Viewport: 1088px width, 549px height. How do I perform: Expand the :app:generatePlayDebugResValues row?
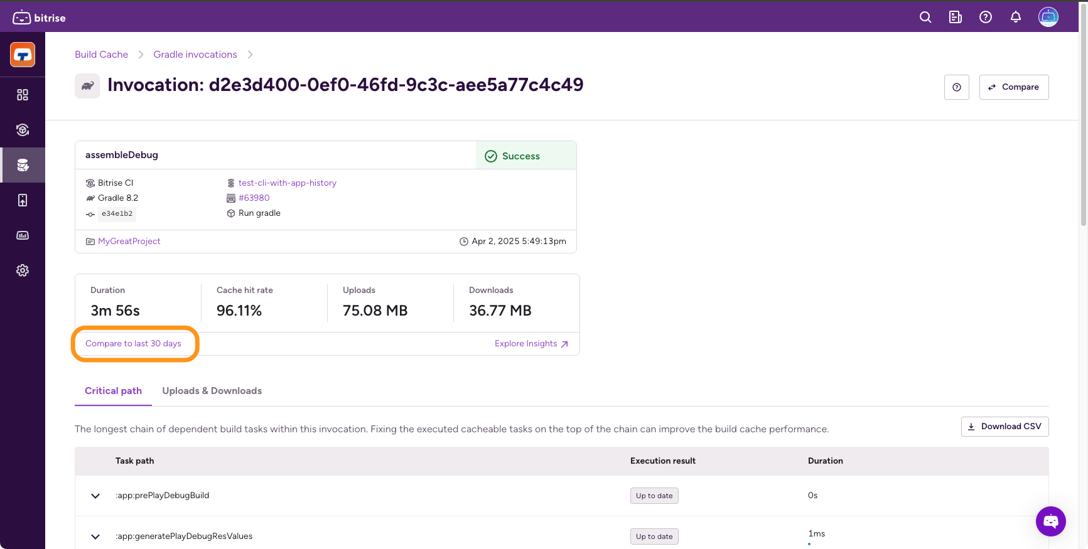click(x=95, y=536)
